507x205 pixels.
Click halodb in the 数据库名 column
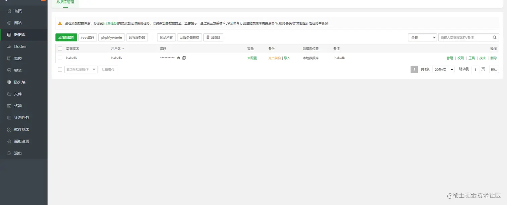click(x=72, y=58)
